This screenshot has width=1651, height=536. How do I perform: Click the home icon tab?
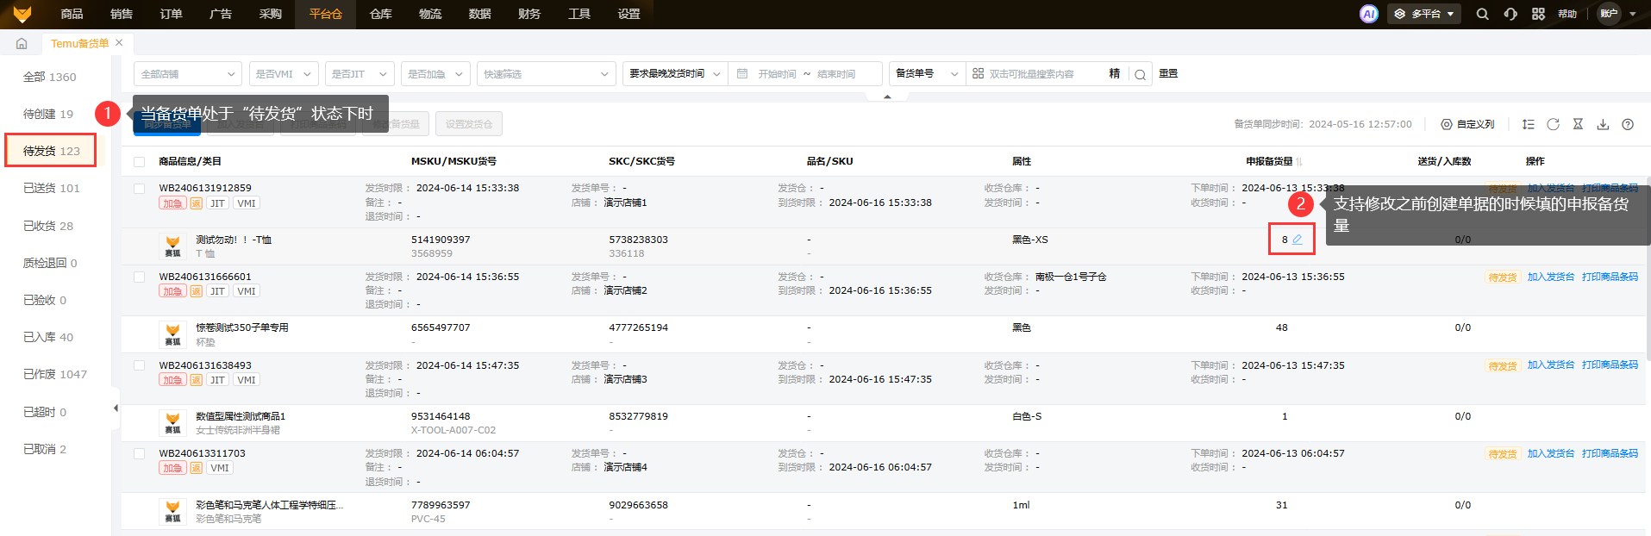tap(22, 43)
